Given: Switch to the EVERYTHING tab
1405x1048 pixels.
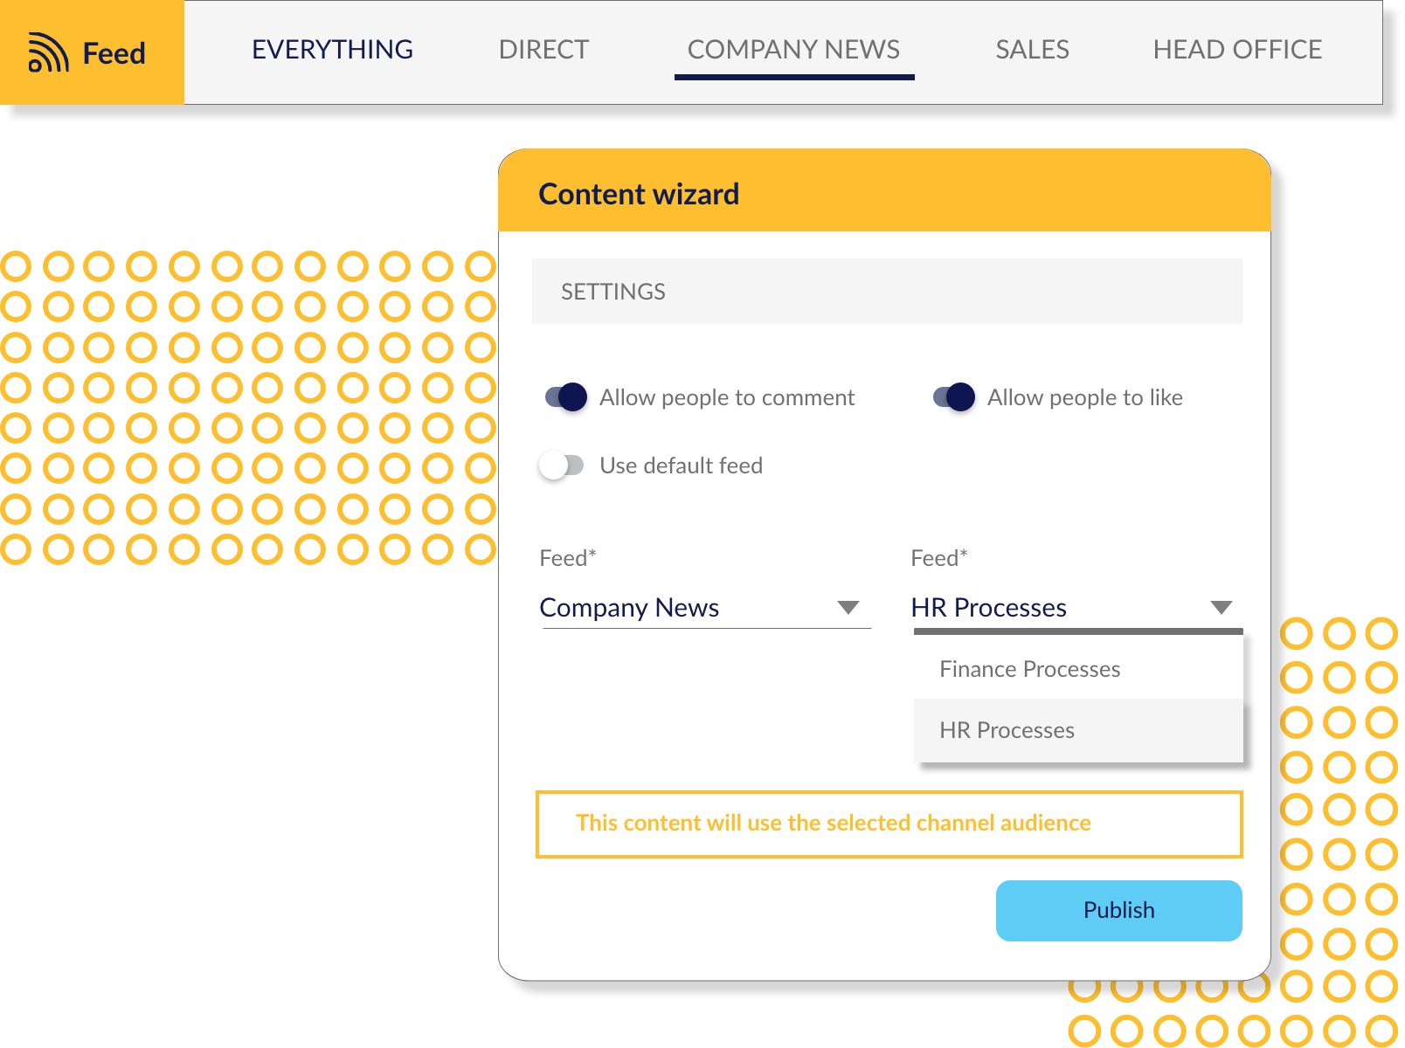Looking at the screenshot, I should pos(332,50).
